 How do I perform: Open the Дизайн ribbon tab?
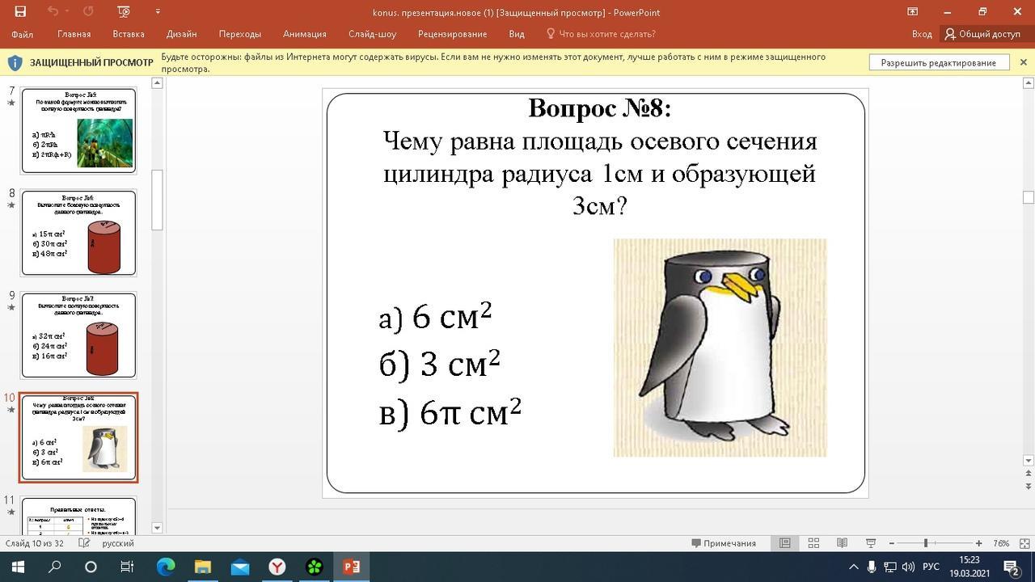click(x=182, y=34)
